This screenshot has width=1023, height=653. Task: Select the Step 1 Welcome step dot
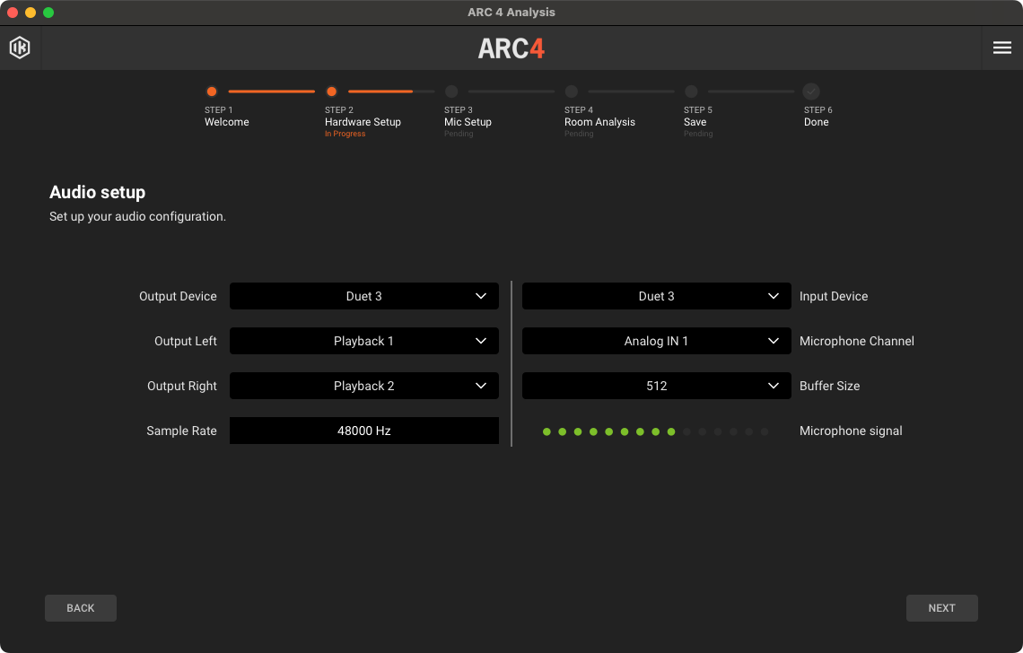coord(212,91)
